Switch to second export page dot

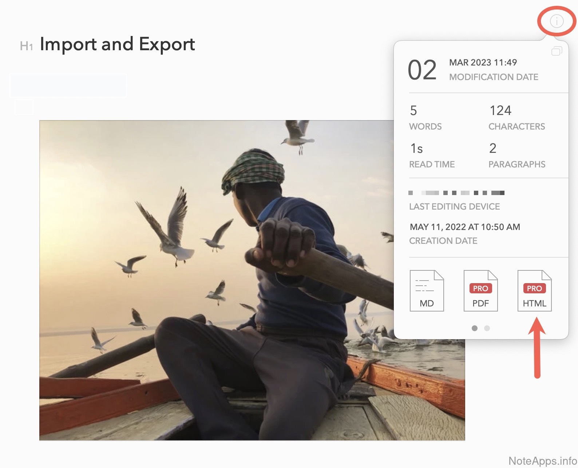(x=487, y=328)
